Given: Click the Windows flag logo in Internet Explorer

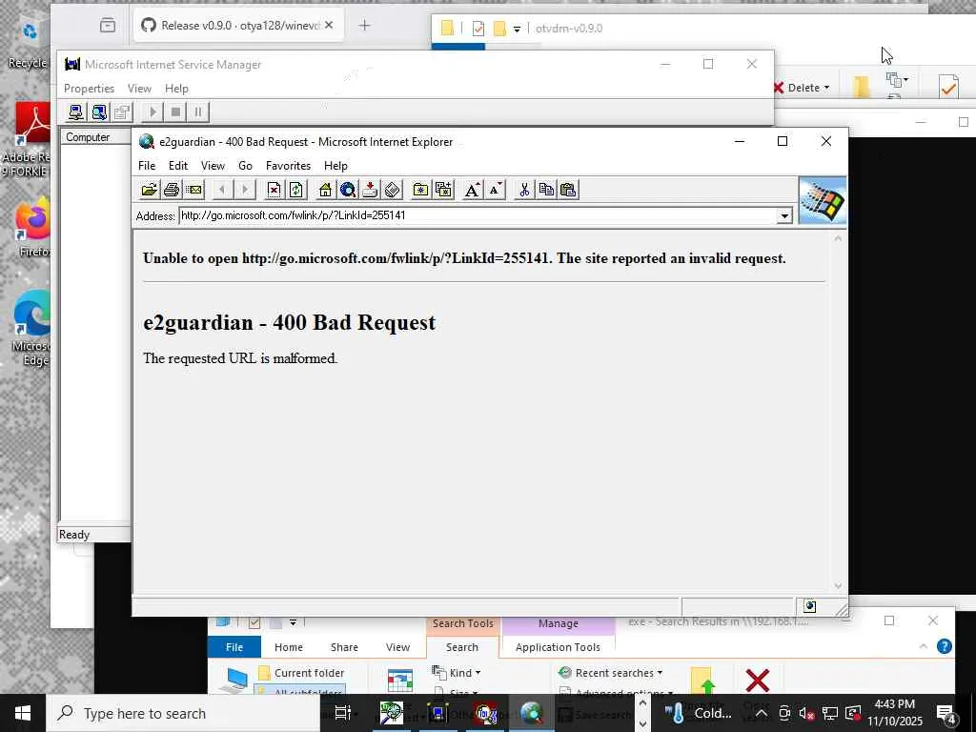Looking at the screenshot, I should (x=823, y=200).
